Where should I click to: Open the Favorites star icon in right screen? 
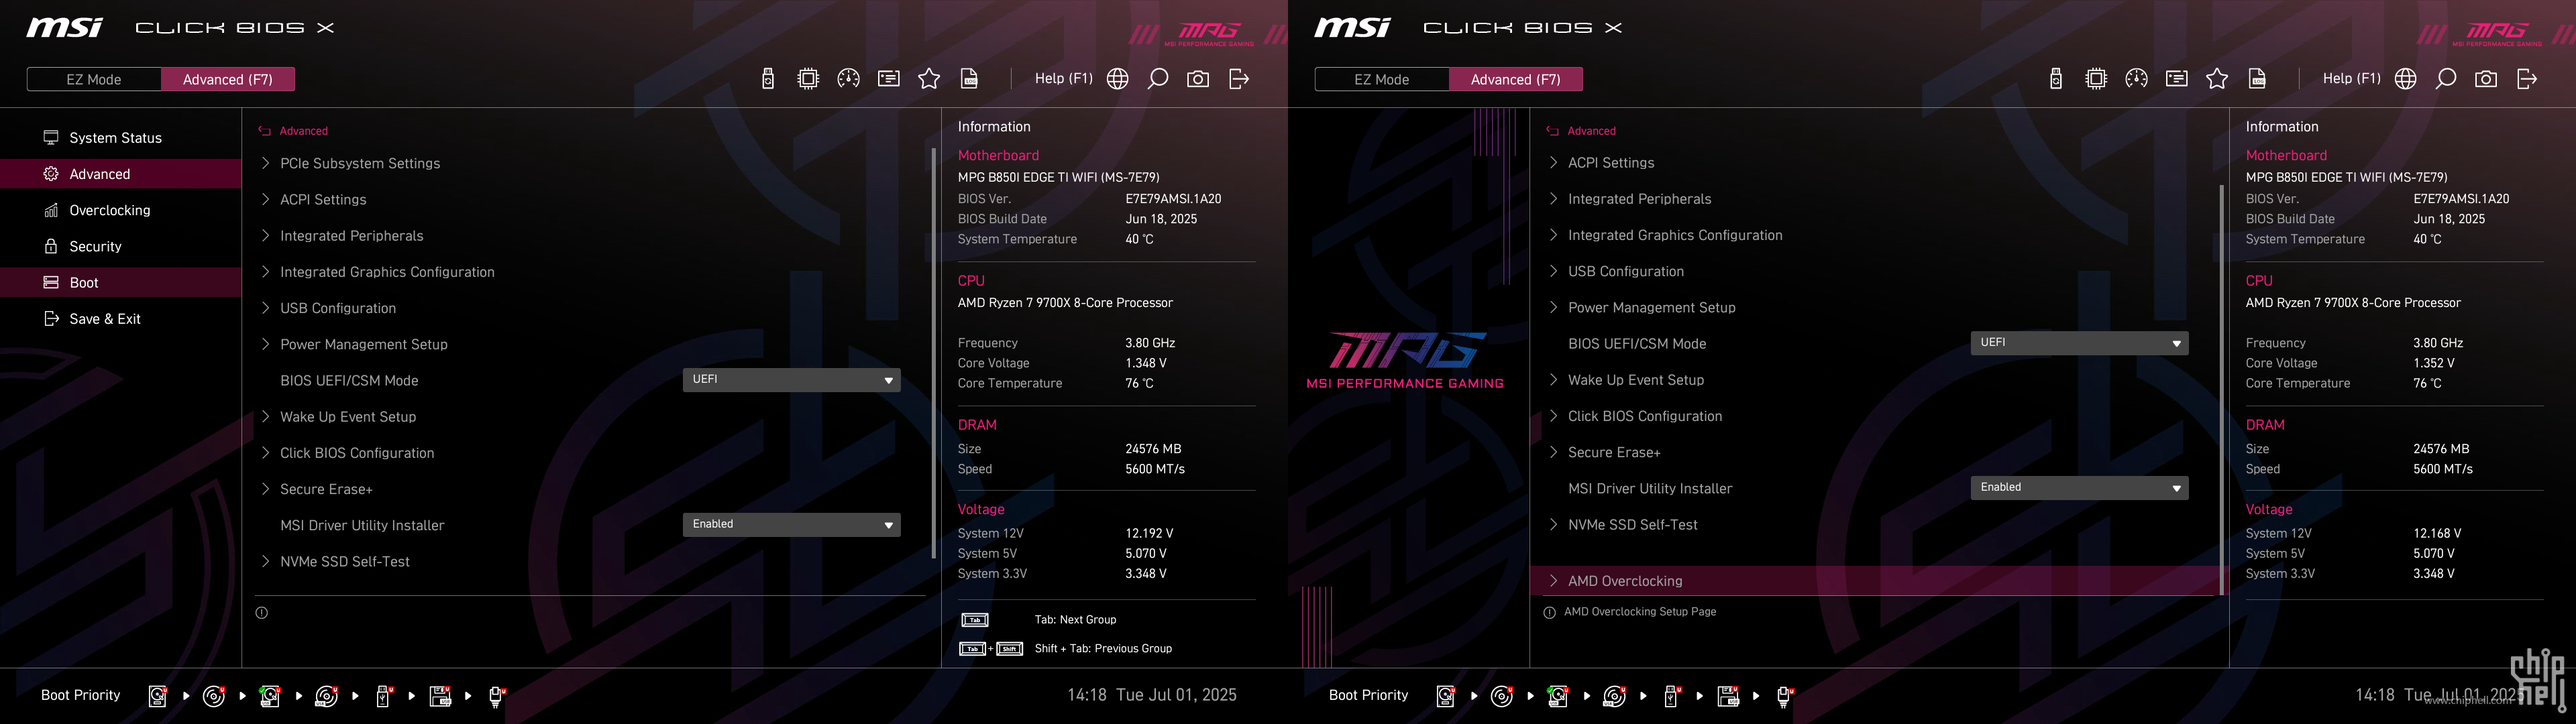click(2217, 79)
